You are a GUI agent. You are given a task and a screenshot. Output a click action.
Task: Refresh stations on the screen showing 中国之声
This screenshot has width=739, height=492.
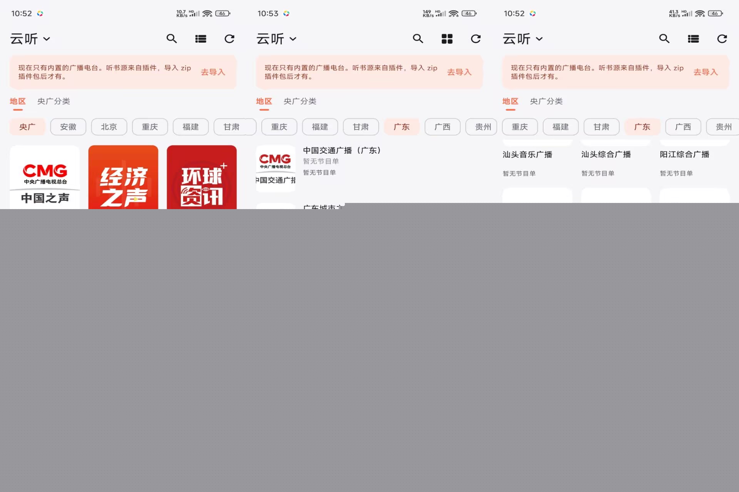coord(229,39)
